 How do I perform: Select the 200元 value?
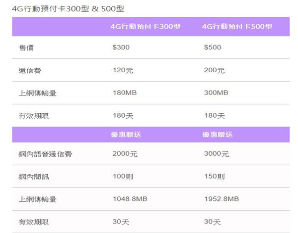[214, 70]
